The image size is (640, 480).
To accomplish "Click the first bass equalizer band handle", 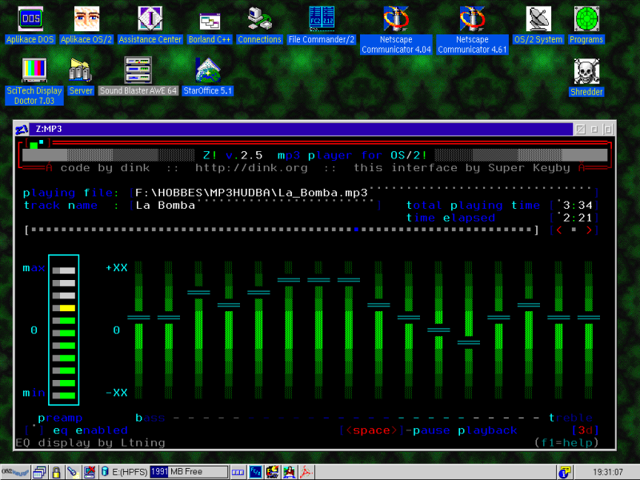I will click(x=138, y=317).
